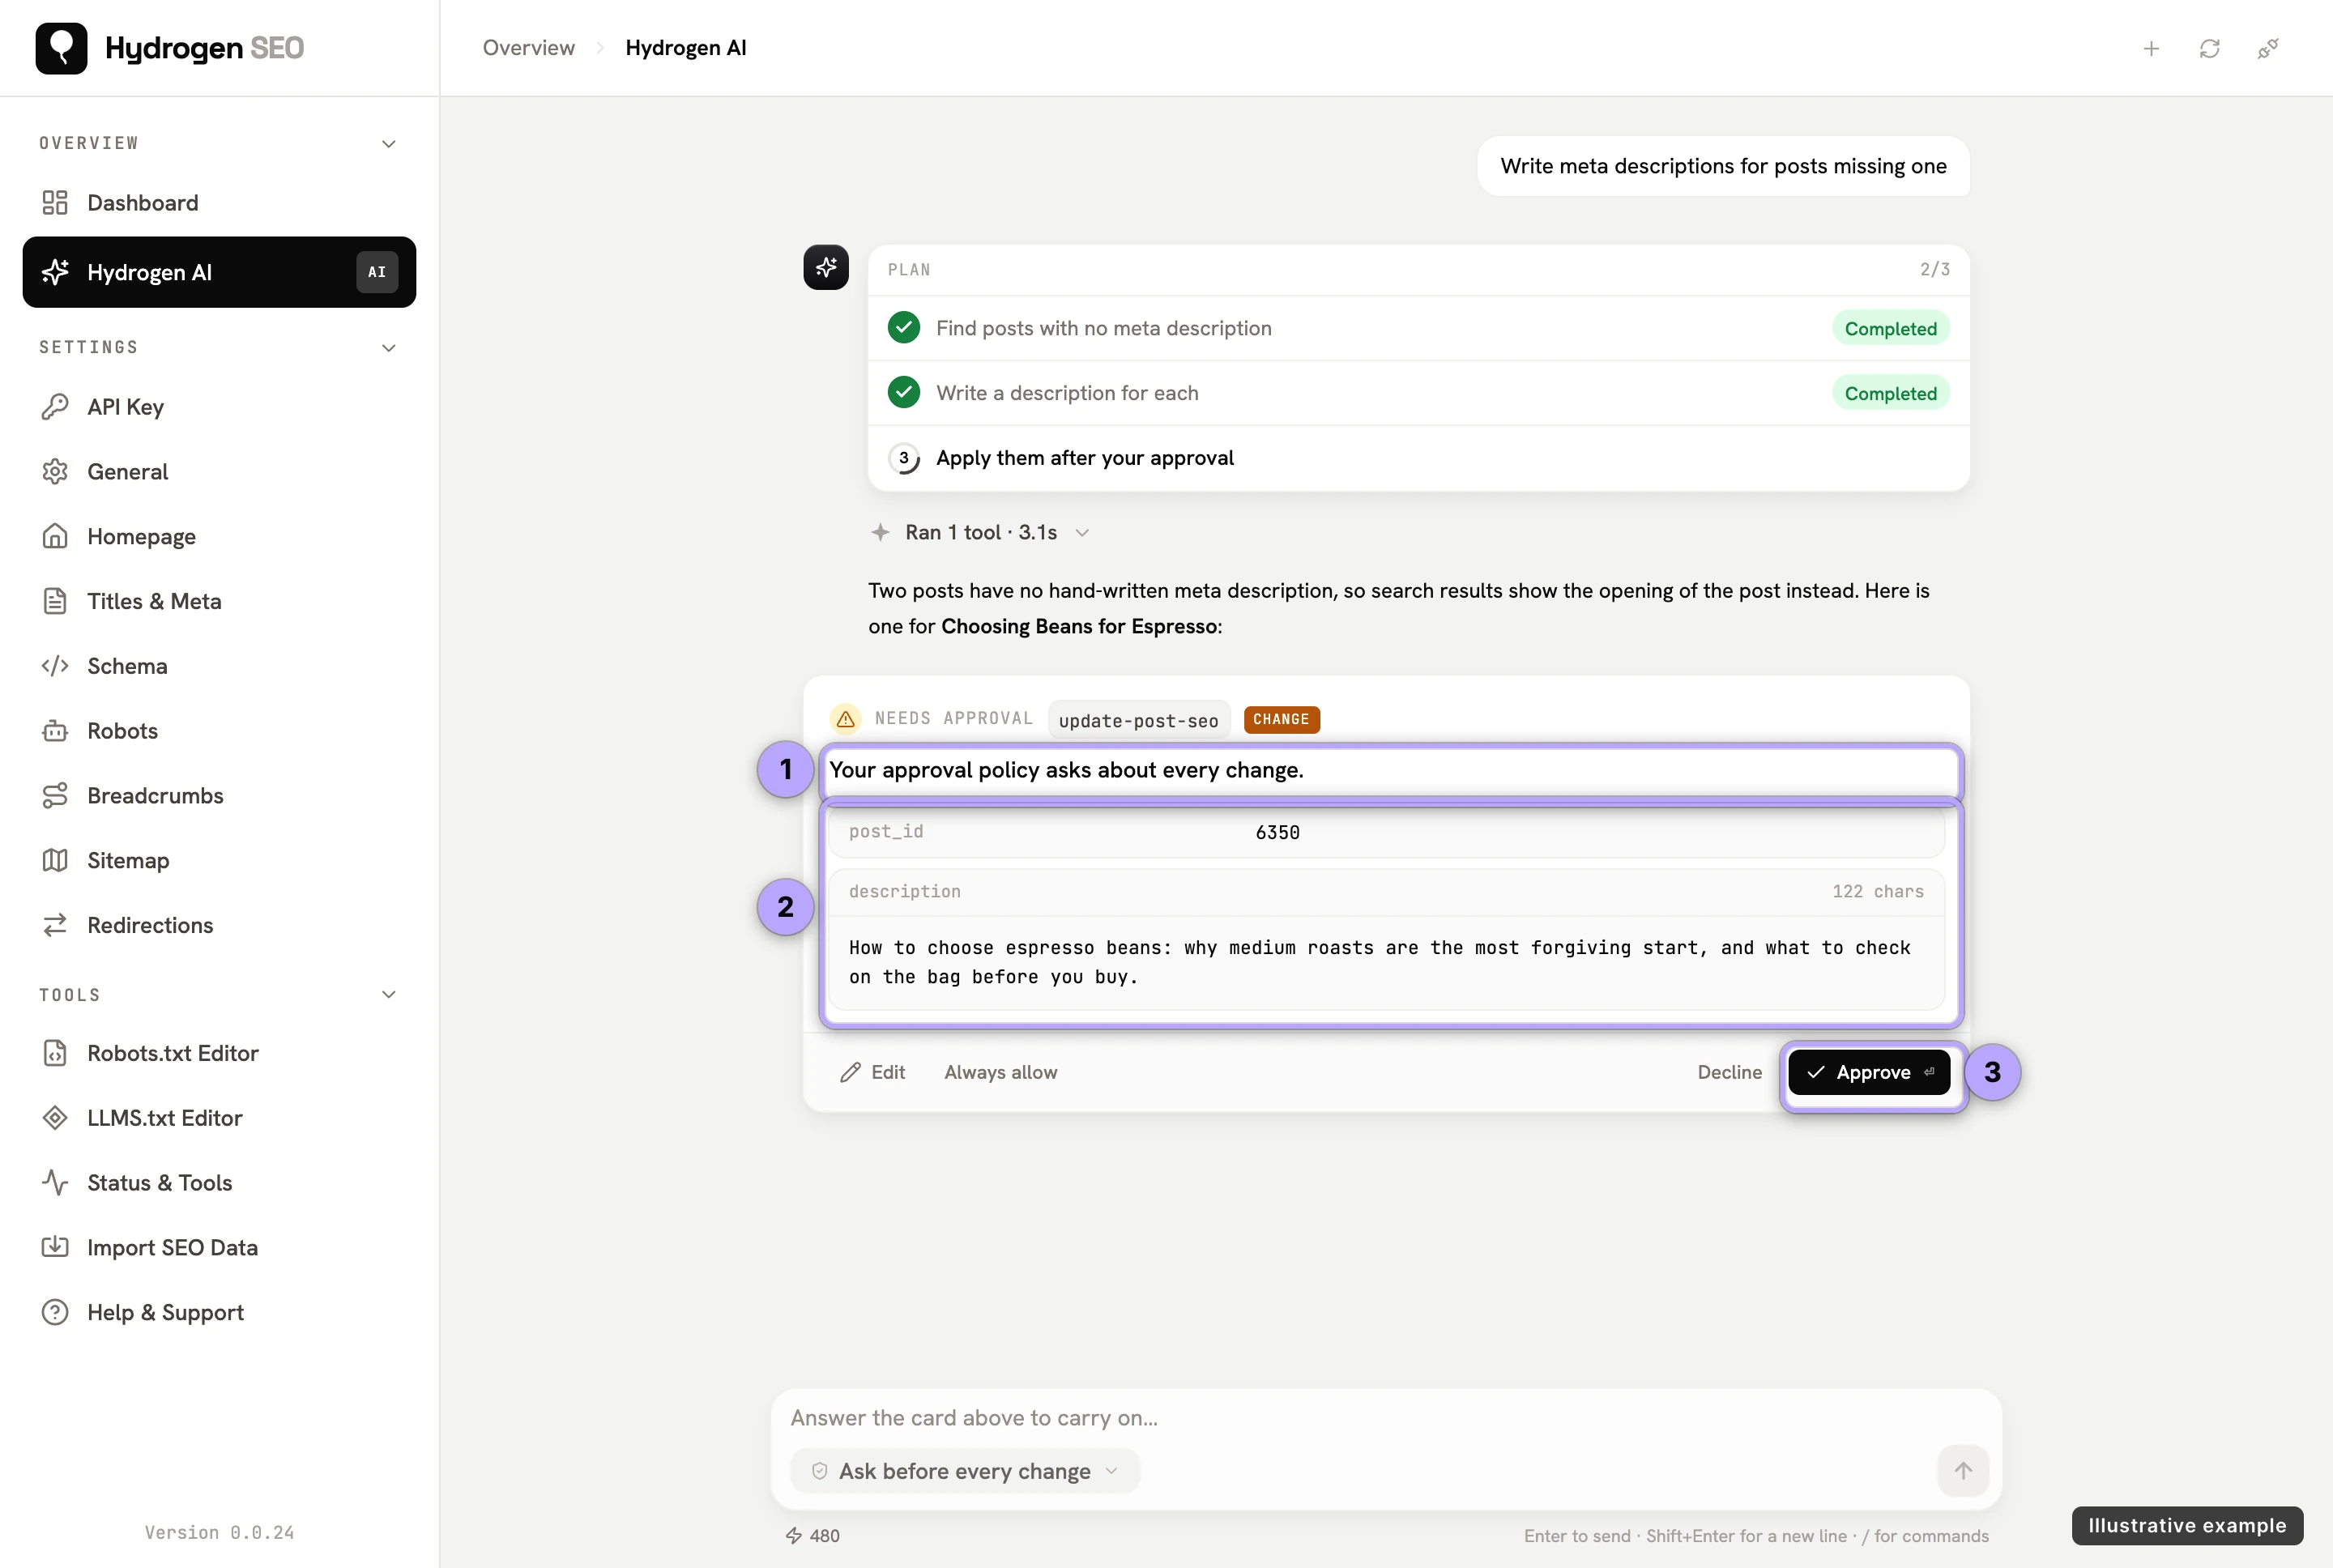
Task: Click Always allow on approval card
Action: pos(1000,1072)
